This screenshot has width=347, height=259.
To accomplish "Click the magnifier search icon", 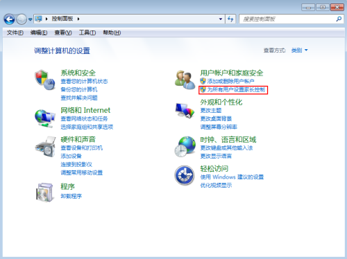I will [x=339, y=19].
